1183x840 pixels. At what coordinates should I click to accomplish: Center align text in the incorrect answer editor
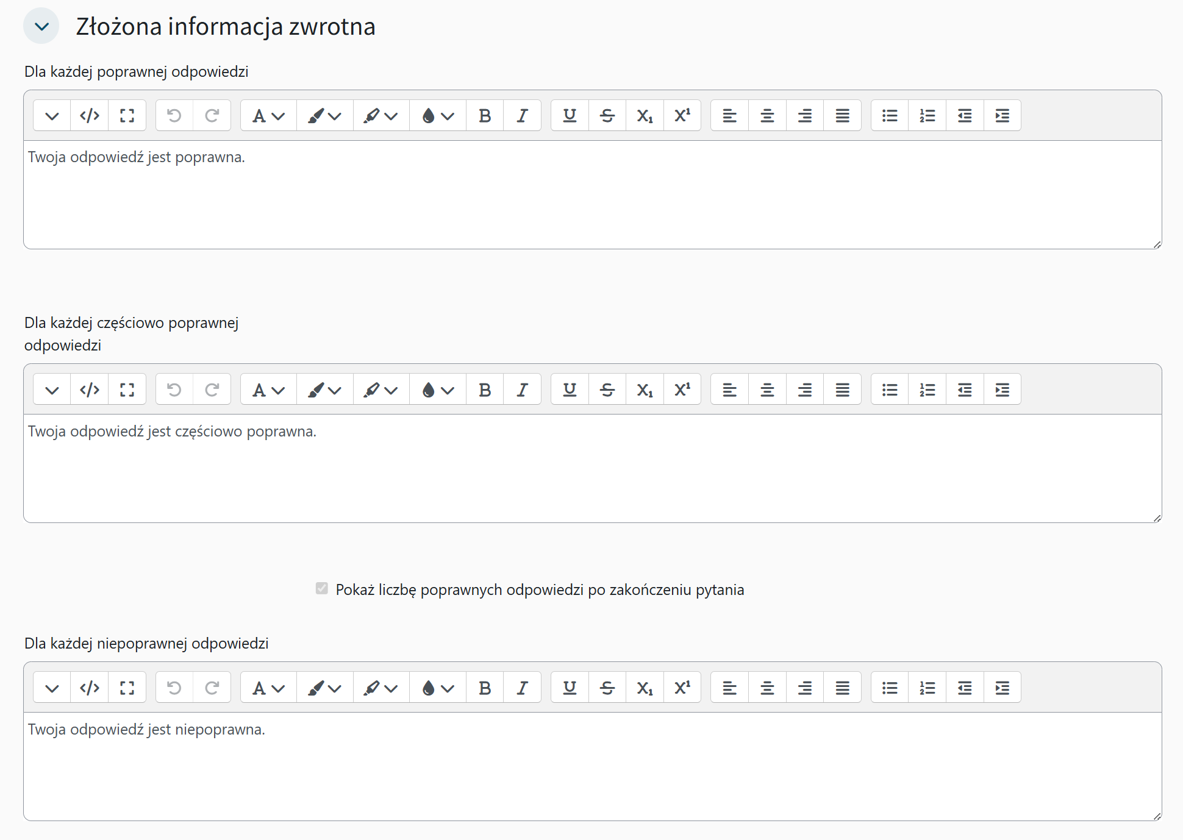pyautogui.click(x=767, y=687)
